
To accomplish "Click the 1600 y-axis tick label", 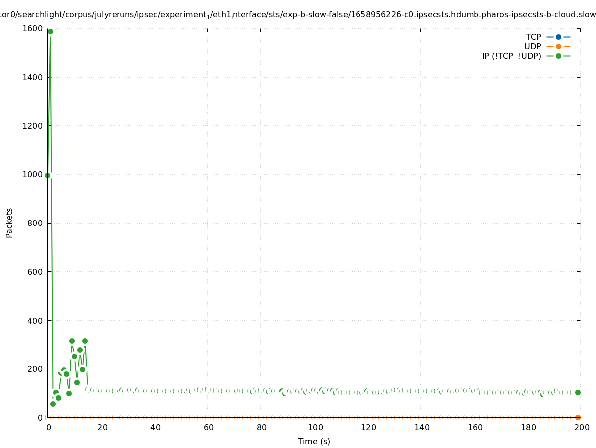I will tap(33, 29).
